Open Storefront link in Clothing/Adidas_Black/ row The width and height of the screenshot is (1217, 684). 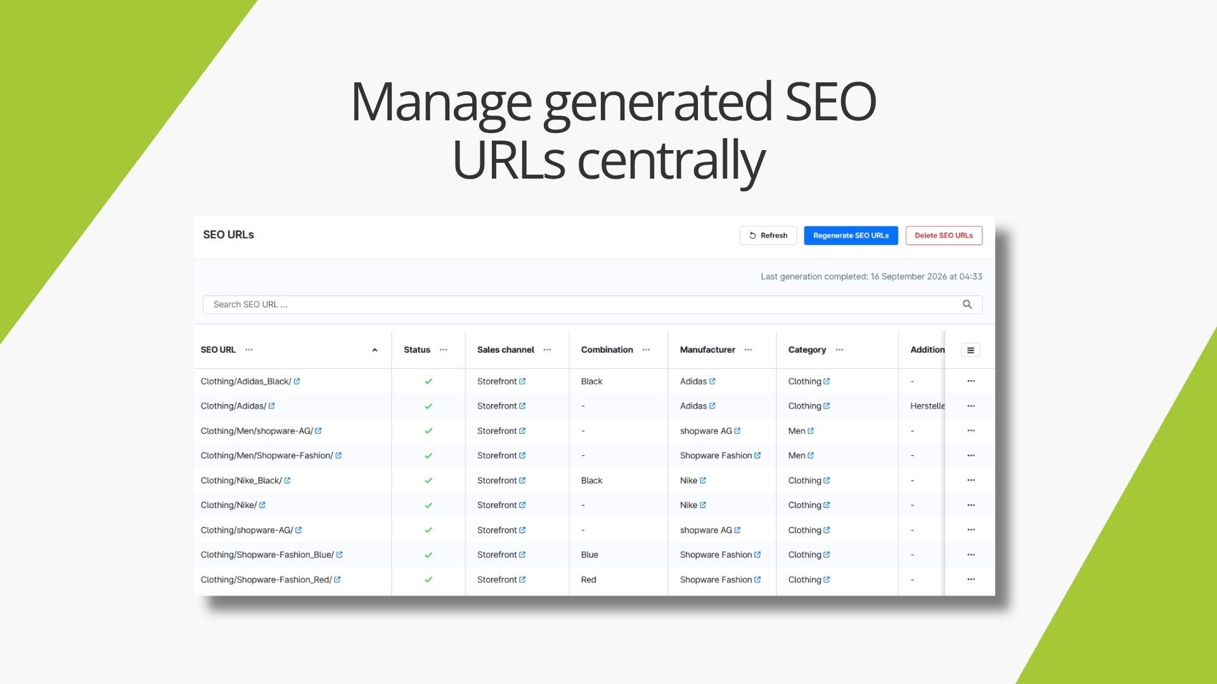click(501, 381)
